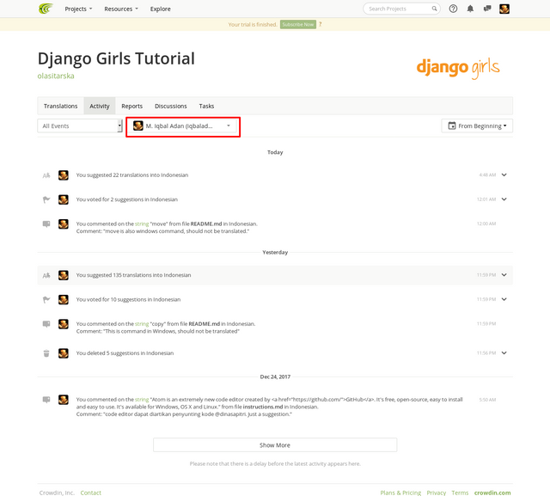Open the Resources menu
Screen dimensions: 550x496
pyautogui.click(x=121, y=9)
